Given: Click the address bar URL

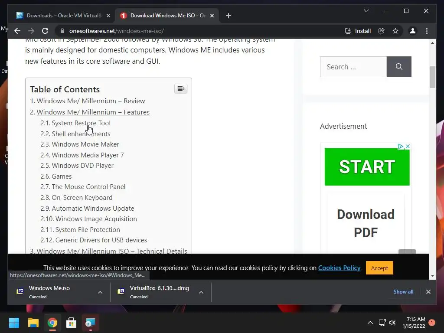Looking at the screenshot, I should tap(117, 31).
